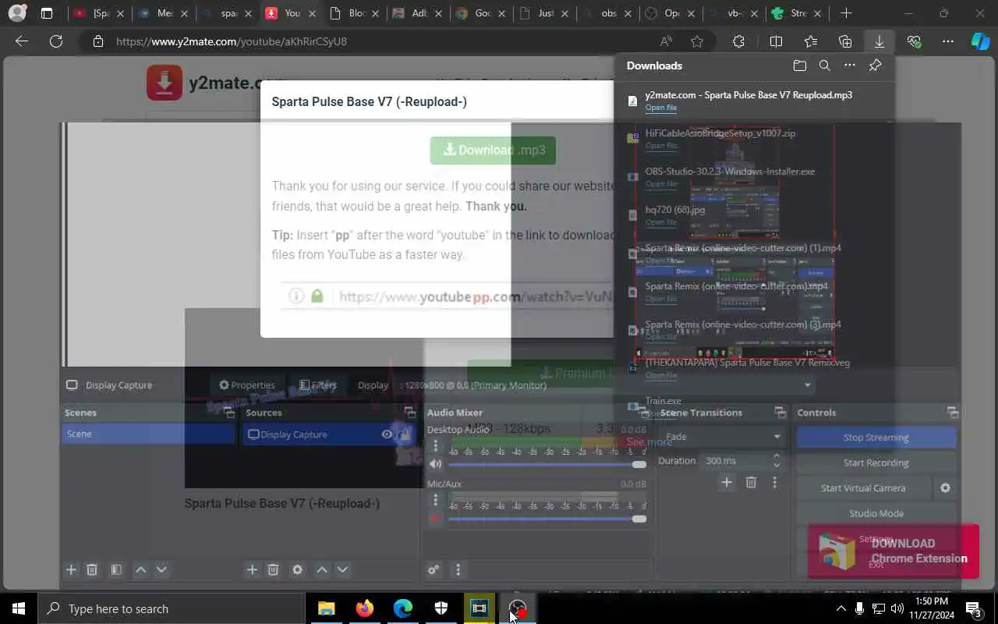Pop out the Scenes dock
Screen dimensions: 998x624
(x=228, y=413)
